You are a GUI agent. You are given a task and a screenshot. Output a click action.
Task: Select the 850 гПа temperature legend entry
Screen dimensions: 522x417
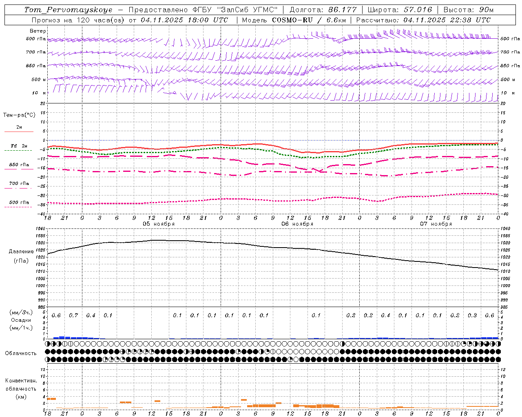tap(19, 165)
